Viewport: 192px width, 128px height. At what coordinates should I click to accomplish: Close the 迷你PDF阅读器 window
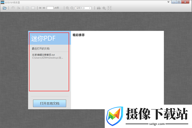[x=185, y=2]
